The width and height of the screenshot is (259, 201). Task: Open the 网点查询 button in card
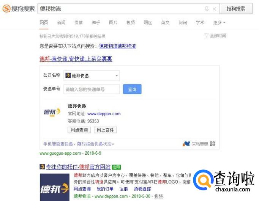pyautogui.click(x=79, y=130)
